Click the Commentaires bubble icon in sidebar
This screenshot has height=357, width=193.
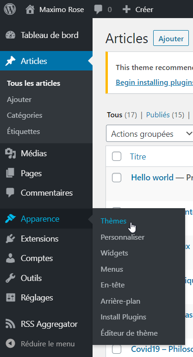click(10, 193)
